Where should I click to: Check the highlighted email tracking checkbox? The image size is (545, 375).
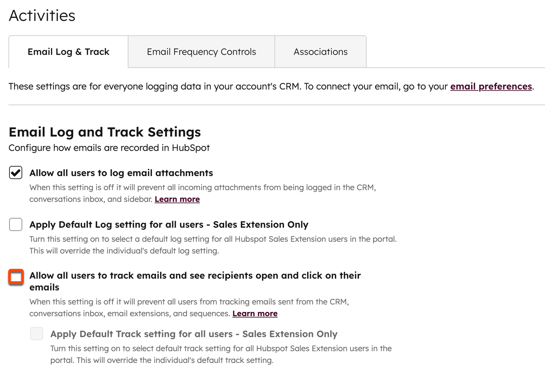click(15, 277)
